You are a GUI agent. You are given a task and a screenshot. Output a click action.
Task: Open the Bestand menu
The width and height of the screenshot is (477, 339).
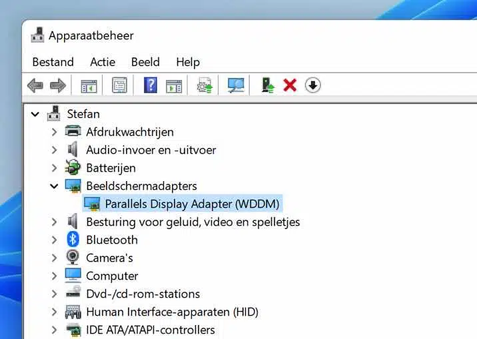53,62
